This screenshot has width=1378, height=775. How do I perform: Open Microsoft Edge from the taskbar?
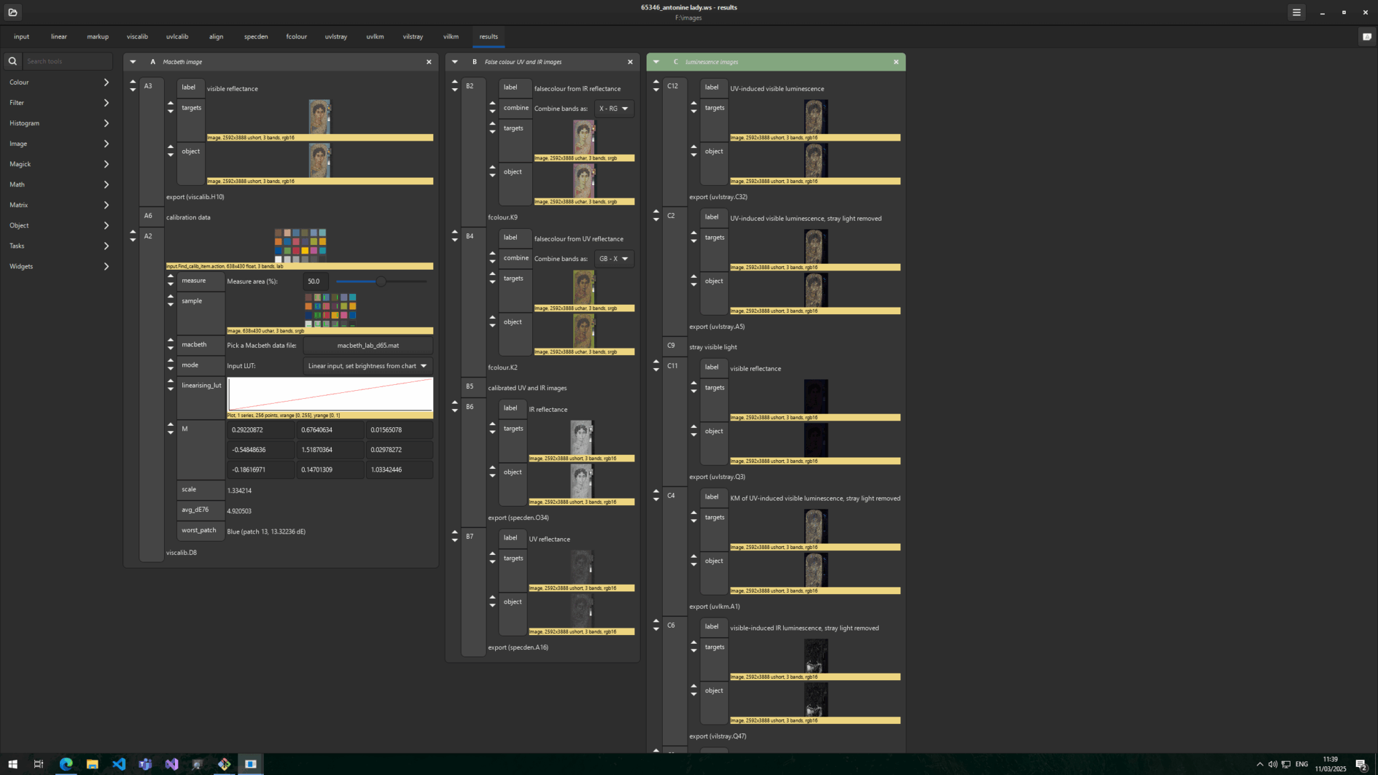pos(65,764)
